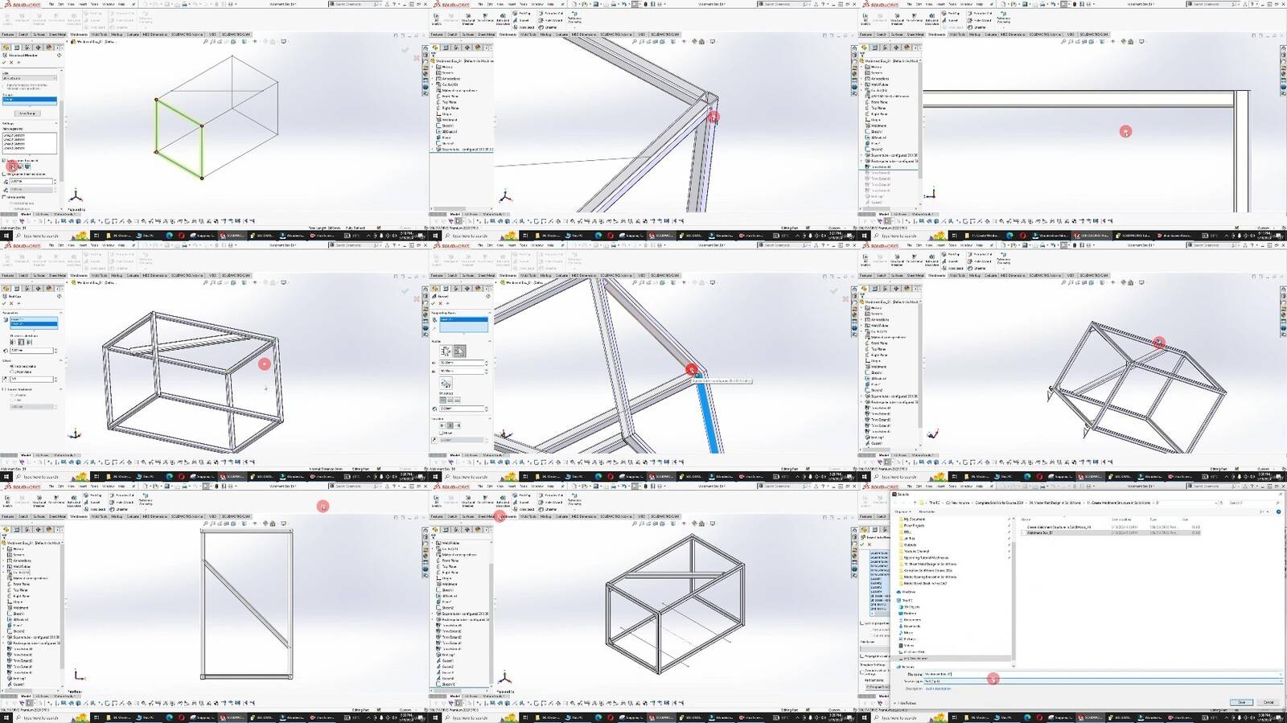
Task: Click Zoom to Fit in the Structural Member frame
Action: [x=205, y=41]
